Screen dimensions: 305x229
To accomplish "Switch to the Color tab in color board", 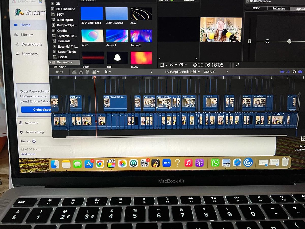I will click(256, 8).
